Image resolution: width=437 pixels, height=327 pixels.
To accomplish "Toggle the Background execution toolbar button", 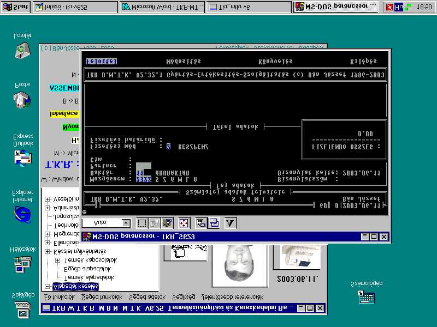I will [x=214, y=223].
